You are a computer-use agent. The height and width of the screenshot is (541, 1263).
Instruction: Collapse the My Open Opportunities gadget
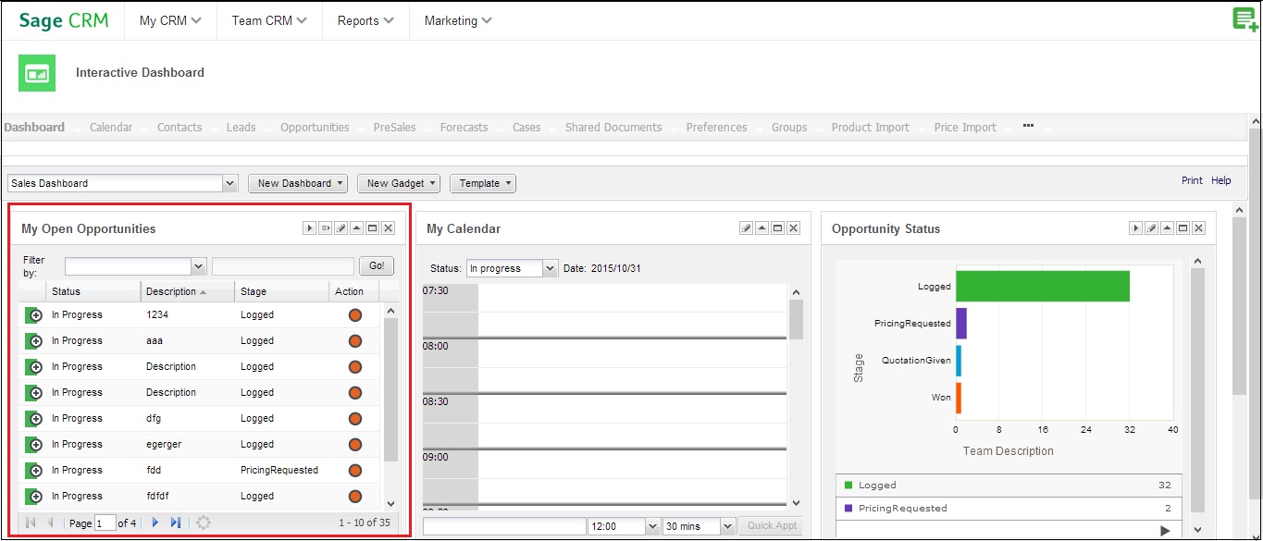pos(356,228)
